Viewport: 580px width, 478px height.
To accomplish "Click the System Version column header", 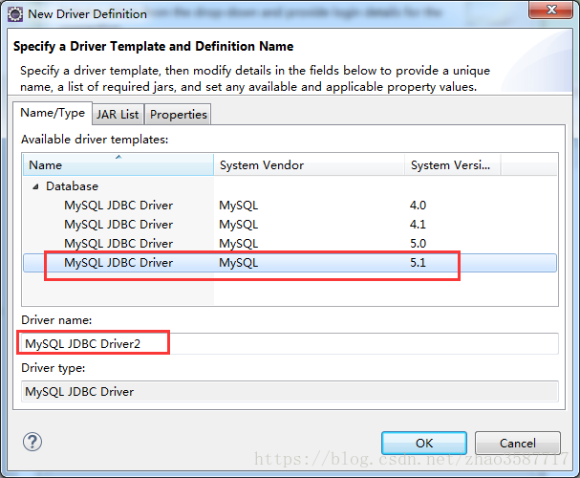I will pos(452,165).
